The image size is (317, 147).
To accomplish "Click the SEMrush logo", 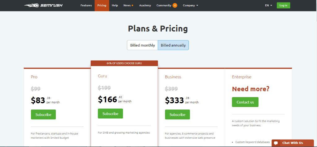I will tap(43, 6).
